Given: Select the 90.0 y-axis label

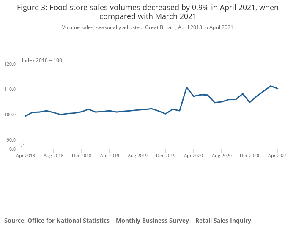Looking at the screenshot, I should [11, 140].
